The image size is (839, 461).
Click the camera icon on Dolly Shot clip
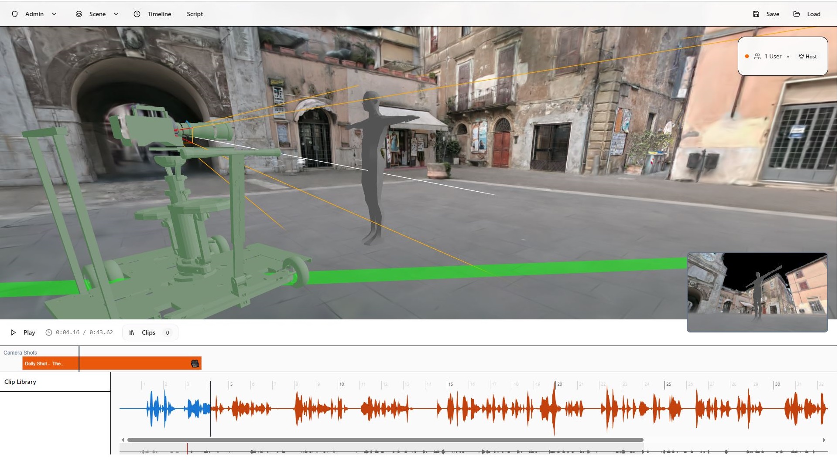coord(195,364)
